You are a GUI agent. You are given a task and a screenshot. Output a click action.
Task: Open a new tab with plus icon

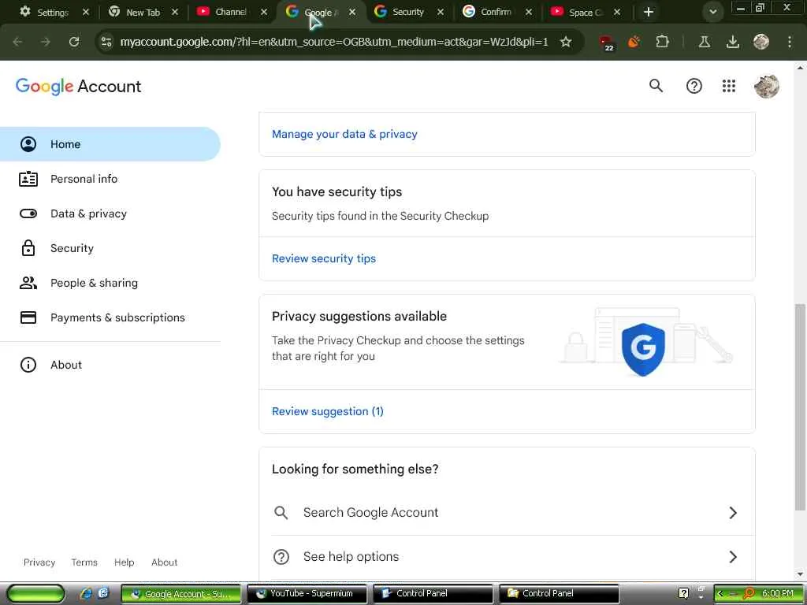coord(649,12)
